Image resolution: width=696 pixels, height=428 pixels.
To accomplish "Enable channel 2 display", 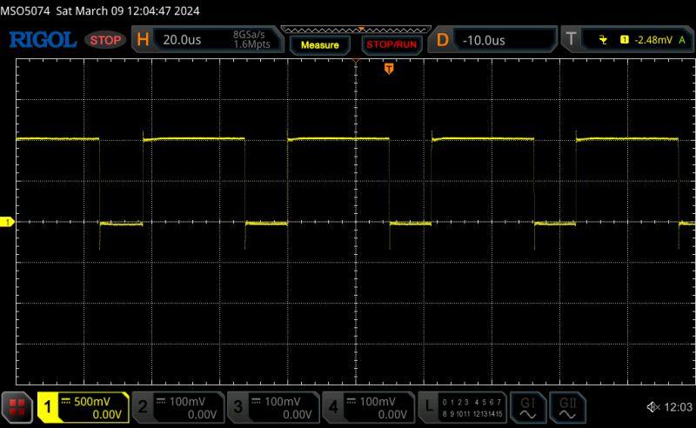I will click(x=177, y=407).
